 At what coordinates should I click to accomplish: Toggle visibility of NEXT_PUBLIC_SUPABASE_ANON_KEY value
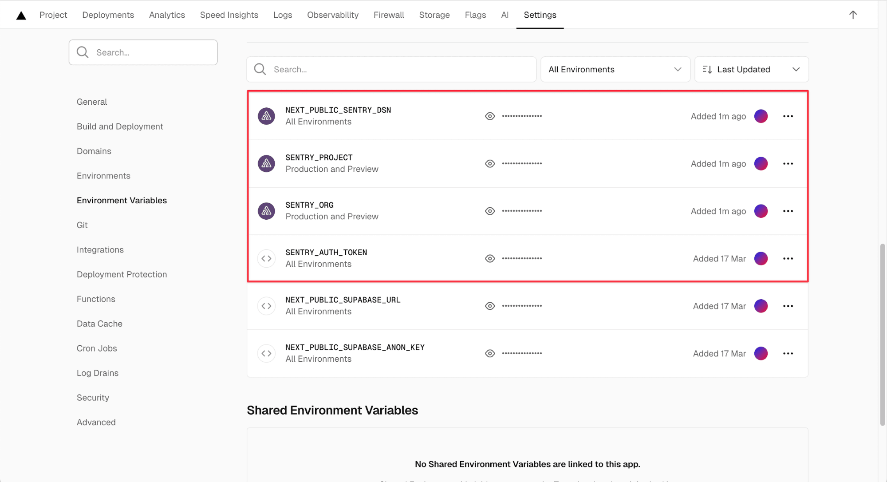pyautogui.click(x=490, y=354)
